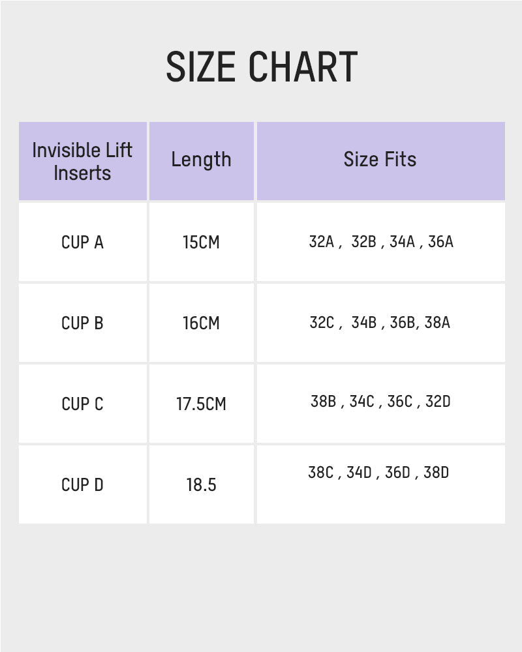
Task: Click the 16CM length cell
Action: click(x=201, y=323)
